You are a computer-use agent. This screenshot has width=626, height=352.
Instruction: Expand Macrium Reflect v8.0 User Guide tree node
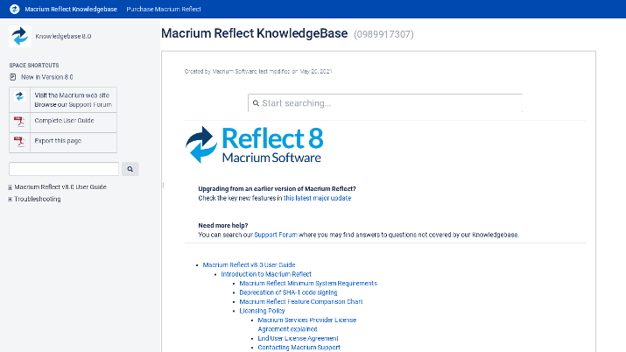(x=10, y=187)
